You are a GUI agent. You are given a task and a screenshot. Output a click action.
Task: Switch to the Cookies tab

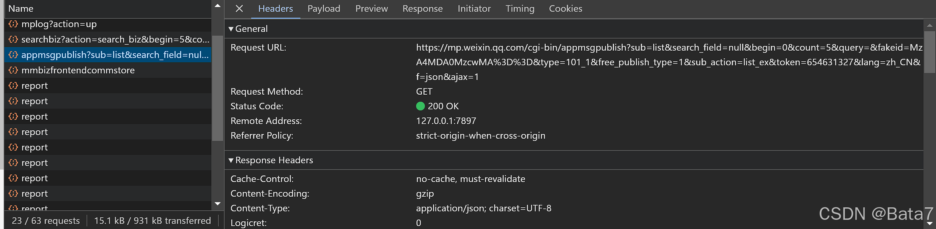(x=566, y=8)
